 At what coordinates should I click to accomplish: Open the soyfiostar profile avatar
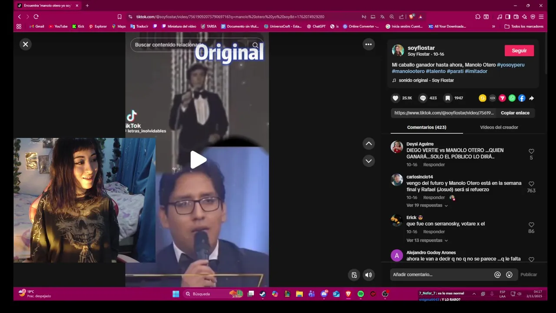click(398, 50)
